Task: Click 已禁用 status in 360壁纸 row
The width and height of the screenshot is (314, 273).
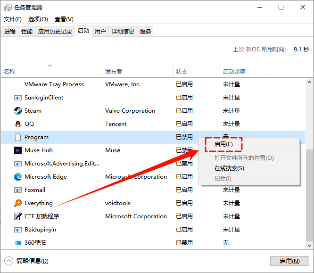Action: 184,243
